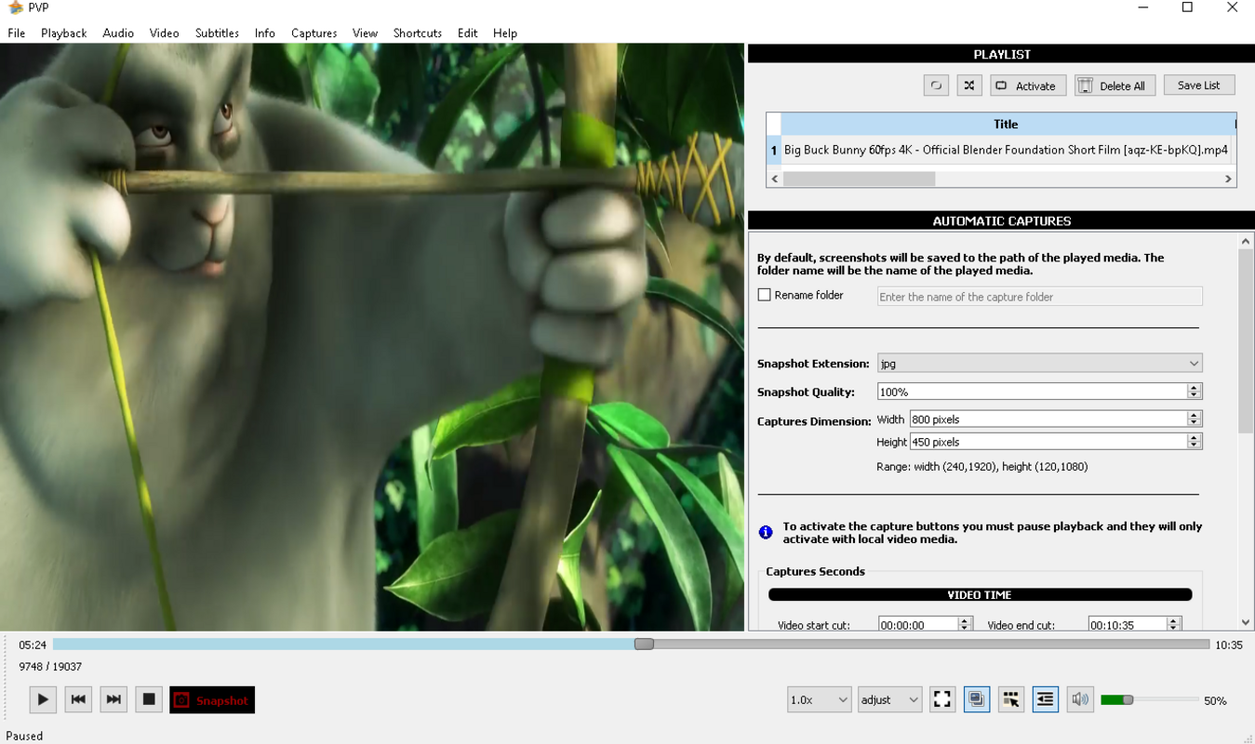The width and height of the screenshot is (1255, 744).
Task: Toggle the automatic captures panel icon
Action: 977,699
